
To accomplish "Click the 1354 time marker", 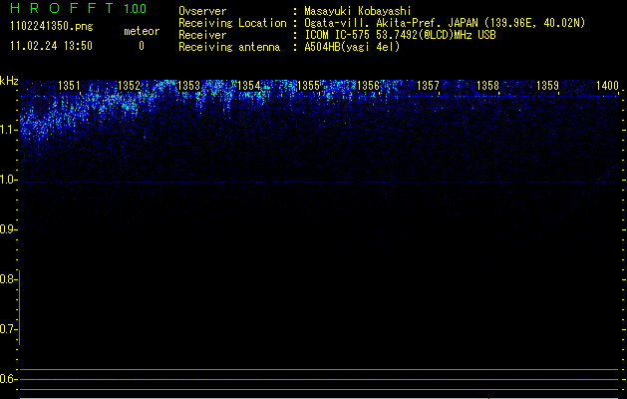I will coord(249,86).
